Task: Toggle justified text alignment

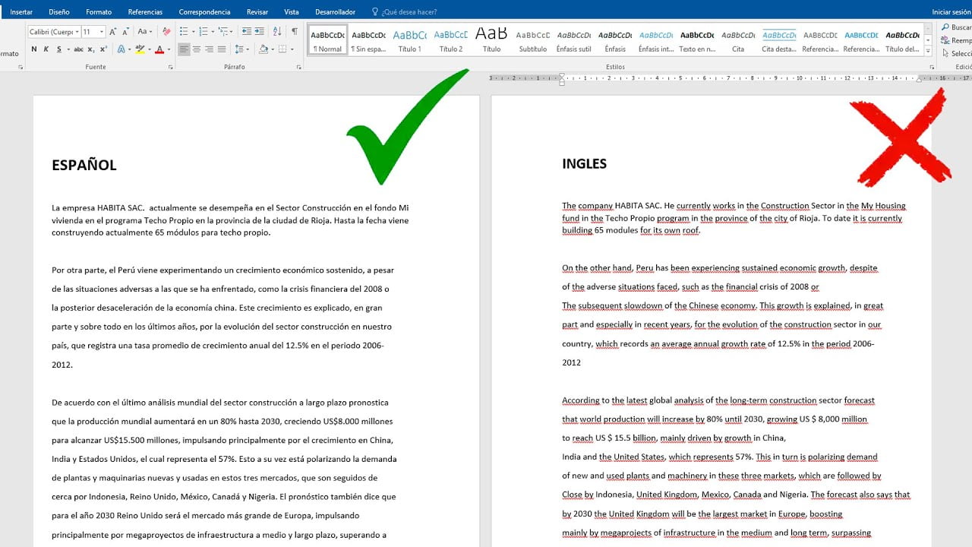Action: coord(221,49)
